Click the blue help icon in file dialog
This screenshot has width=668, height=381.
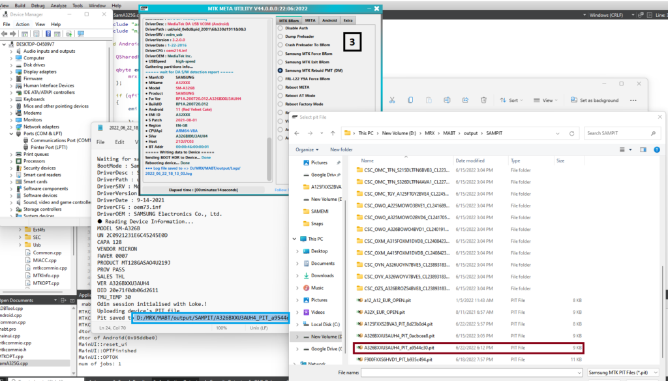pos(656,149)
